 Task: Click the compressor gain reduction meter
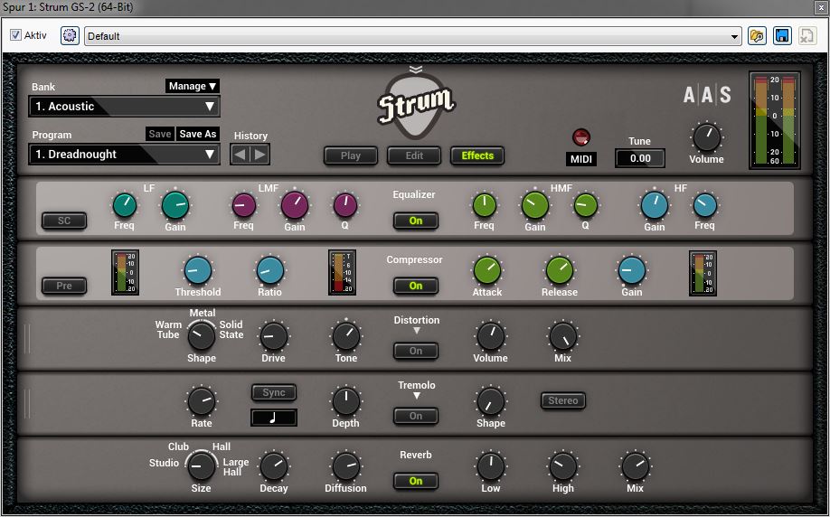tap(342, 273)
